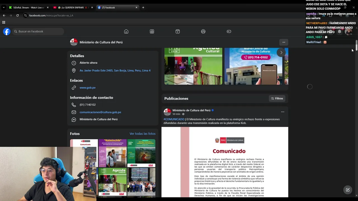Open page options three-dot menu in header
The image size is (358, 201).
click(284, 42)
